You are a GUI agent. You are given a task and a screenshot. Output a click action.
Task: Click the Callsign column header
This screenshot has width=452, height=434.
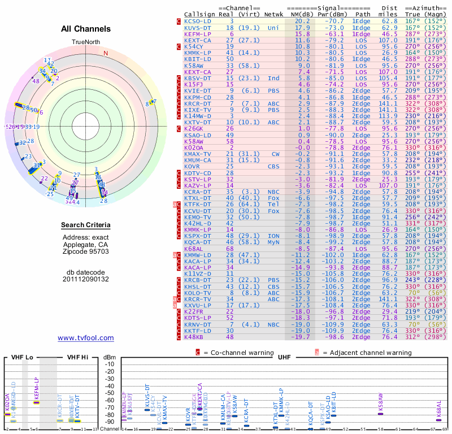pos(200,14)
